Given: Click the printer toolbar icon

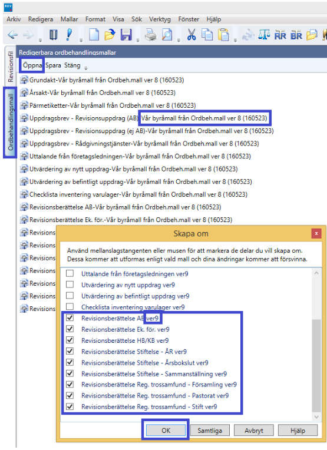Looking at the screenshot, I should click(x=151, y=35).
